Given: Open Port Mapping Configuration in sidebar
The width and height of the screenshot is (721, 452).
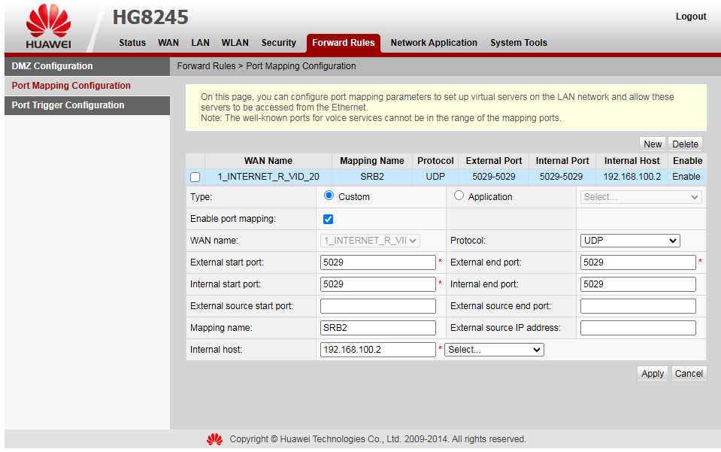Looking at the screenshot, I should click(x=87, y=86).
